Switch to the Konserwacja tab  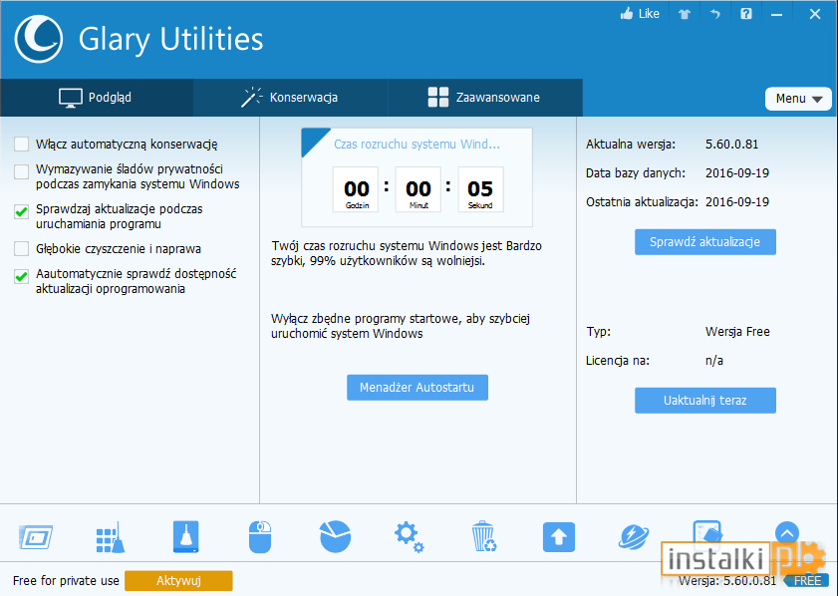[290, 98]
